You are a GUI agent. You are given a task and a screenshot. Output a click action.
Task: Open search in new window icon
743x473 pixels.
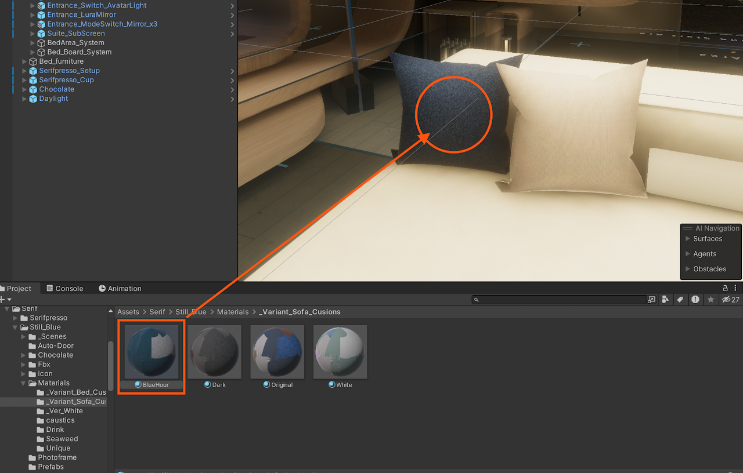pos(651,300)
